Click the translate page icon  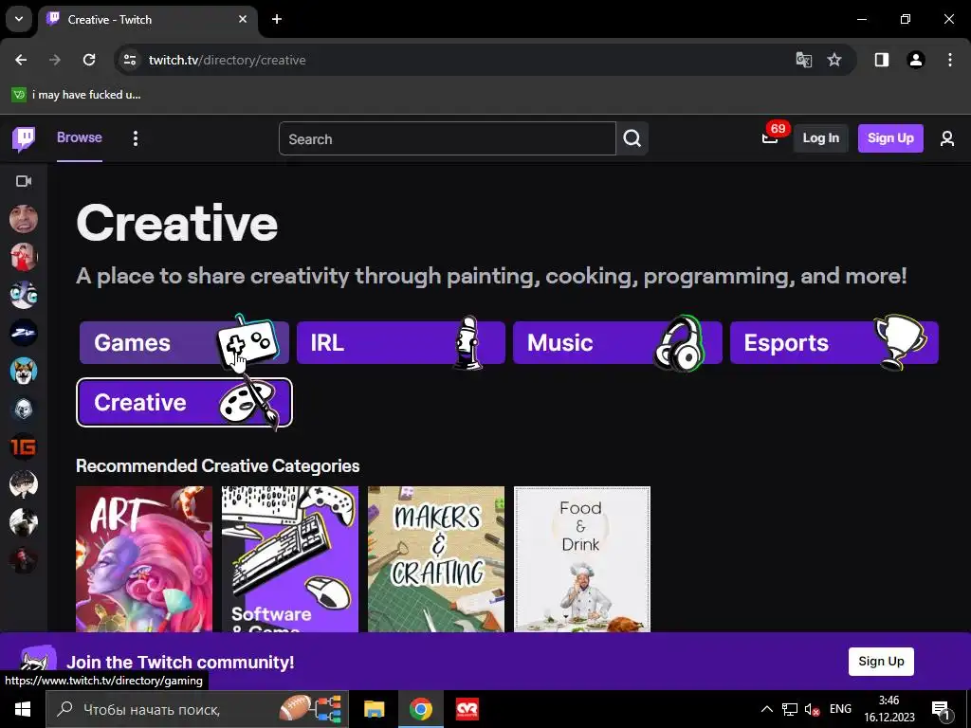point(804,60)
